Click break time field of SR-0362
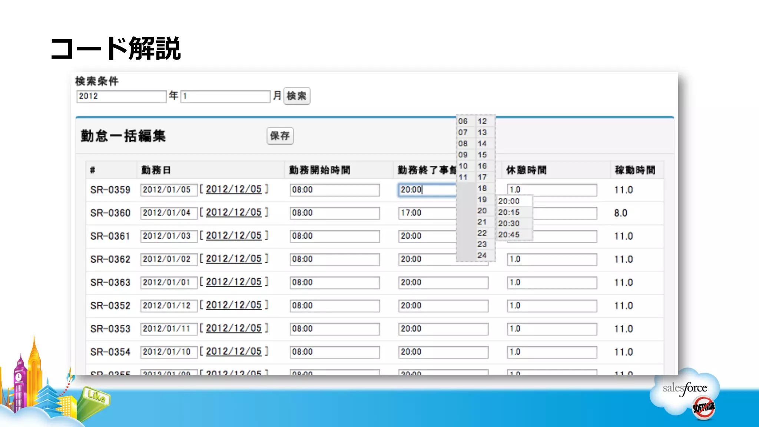This screenshot has height=427, width=759. [x=551, y=259]
